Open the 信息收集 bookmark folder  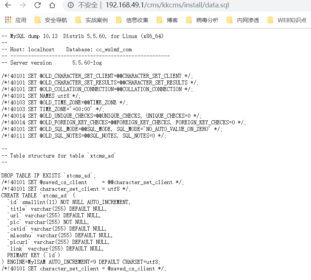click(132, 20)
